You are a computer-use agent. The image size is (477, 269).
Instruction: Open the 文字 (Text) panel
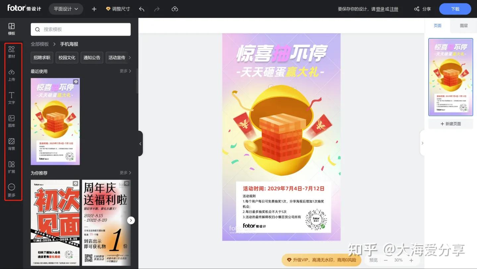12,98
